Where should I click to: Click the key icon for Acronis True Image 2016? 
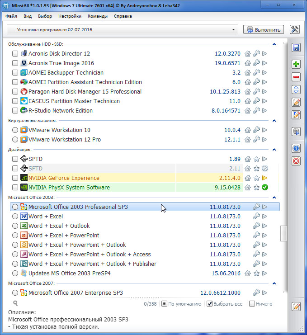click(x=256, y=63)
